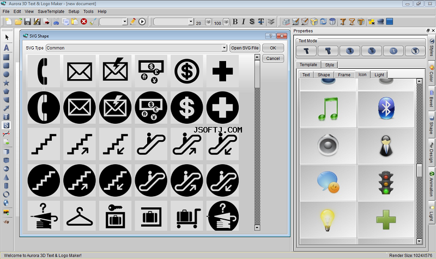Click the New document toolbar icon

click(9, 22)
